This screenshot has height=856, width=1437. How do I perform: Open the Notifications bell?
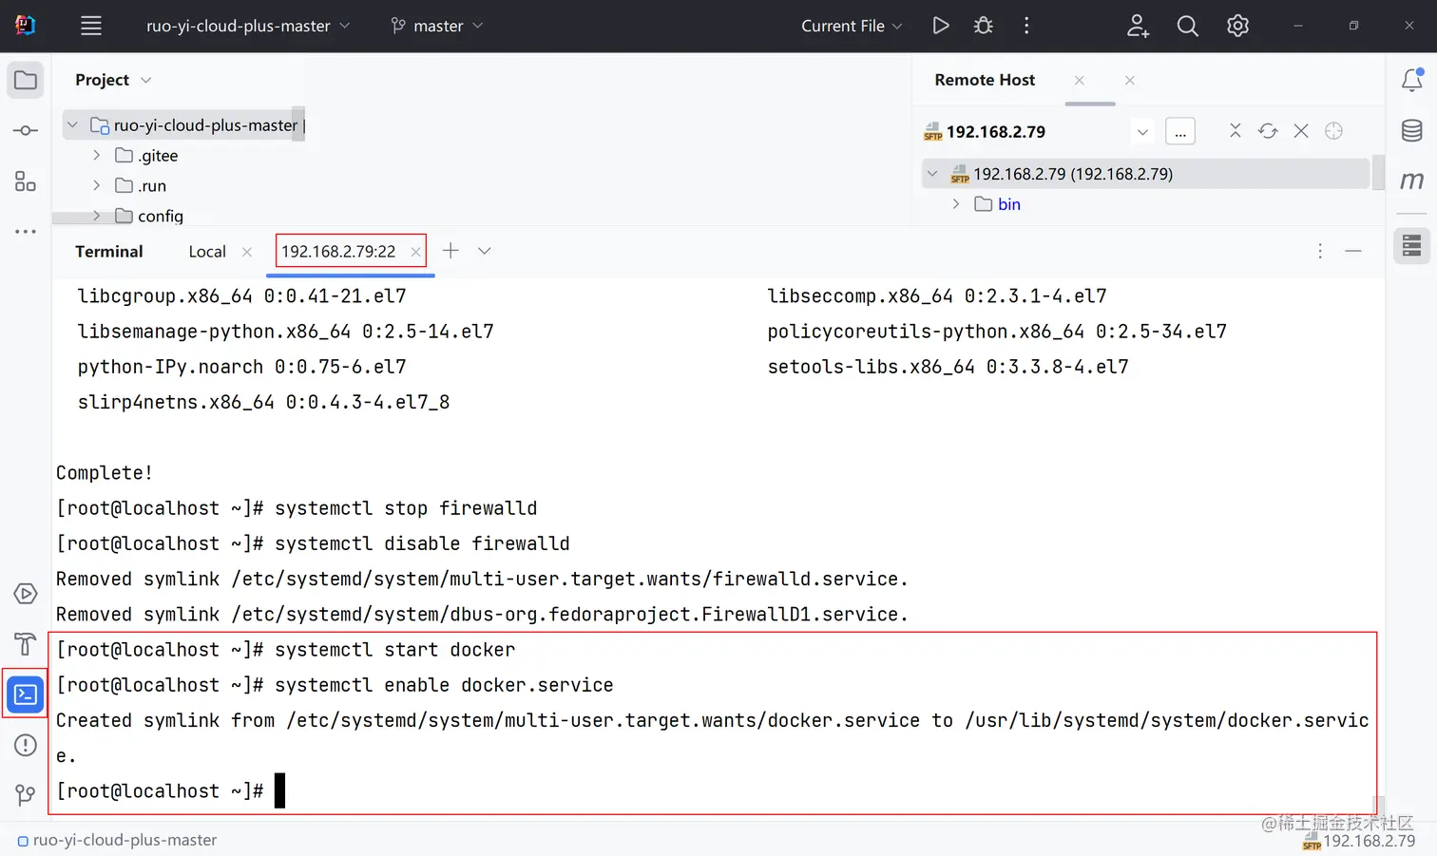1412,81
